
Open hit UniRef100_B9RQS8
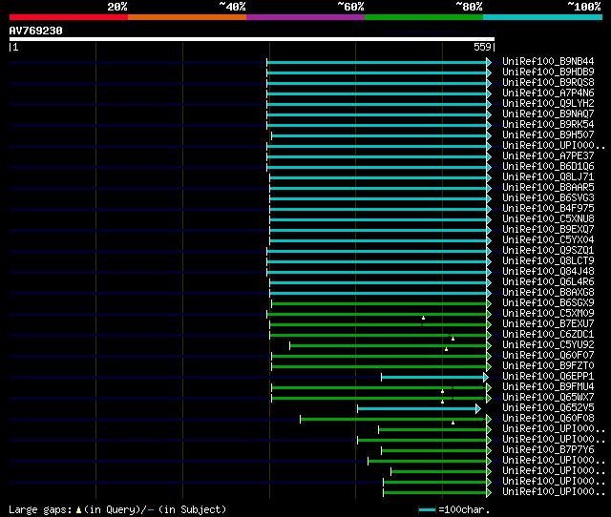click(548, 83)
